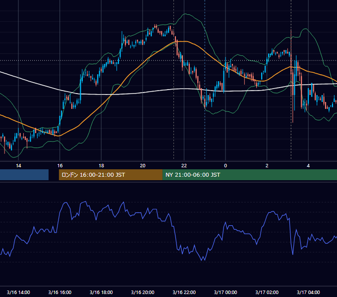The height and width of the screenshot is (297, 337).
Task: Click the hour label 22 on price axis
Action: pyautogui.click(x=184, y=166)
